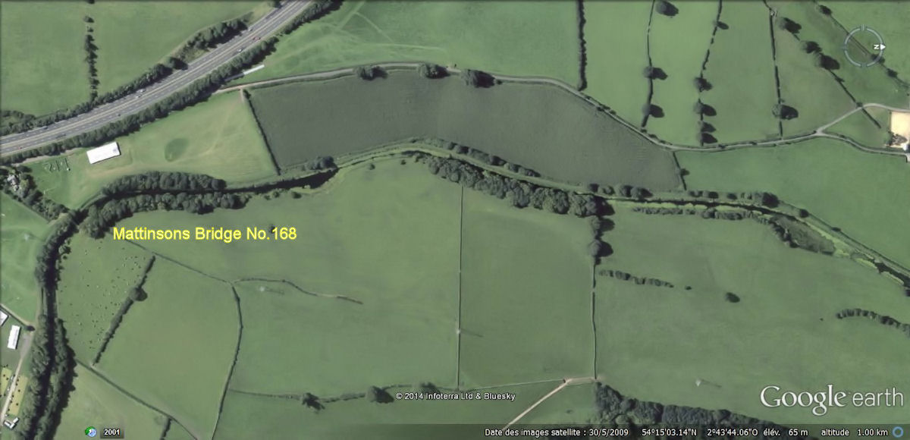910x440 pixels.
Task: Click the left tick mark of the compass ring
Action: point(846,46)
